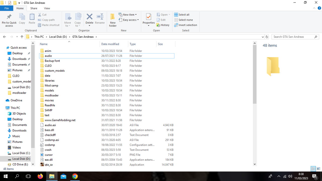Switch to Large icons view layout
322x181 pixels.
[x=318, y=169]
